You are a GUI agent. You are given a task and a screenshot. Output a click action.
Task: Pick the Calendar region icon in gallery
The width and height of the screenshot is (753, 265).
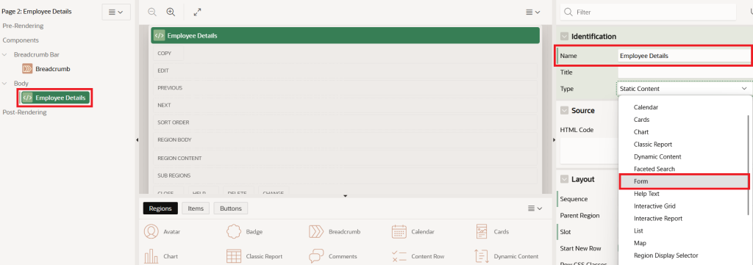pos(399,231)
